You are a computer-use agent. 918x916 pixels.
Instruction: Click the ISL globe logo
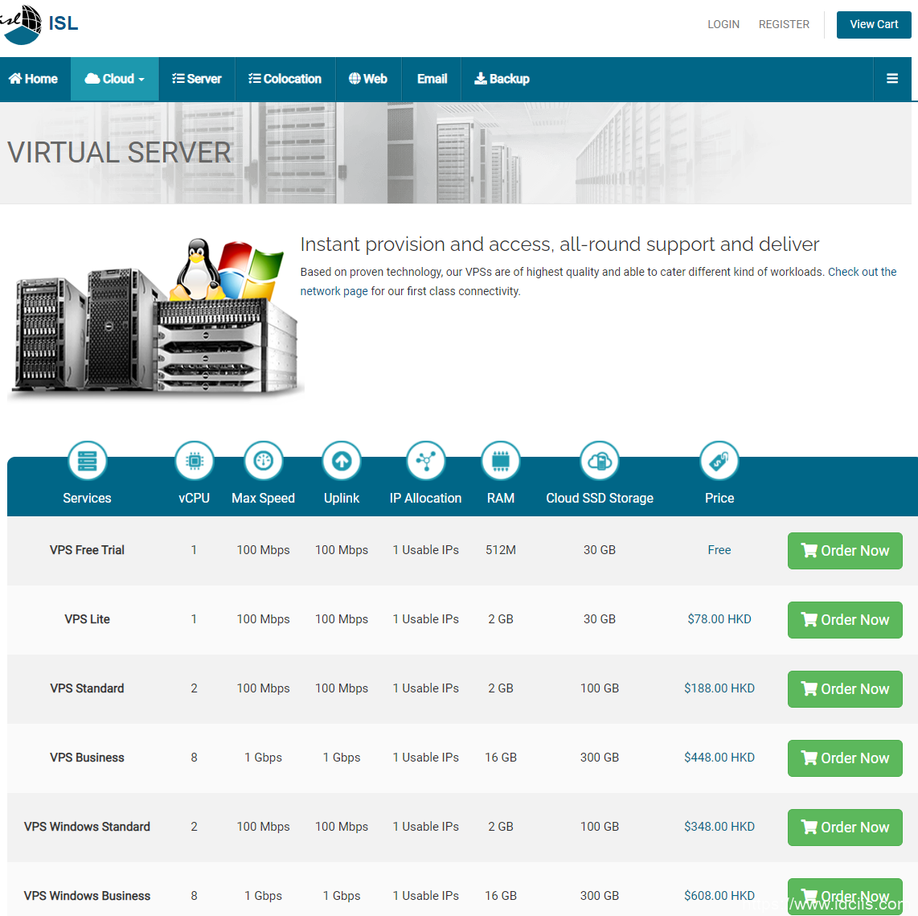[22, 23]
